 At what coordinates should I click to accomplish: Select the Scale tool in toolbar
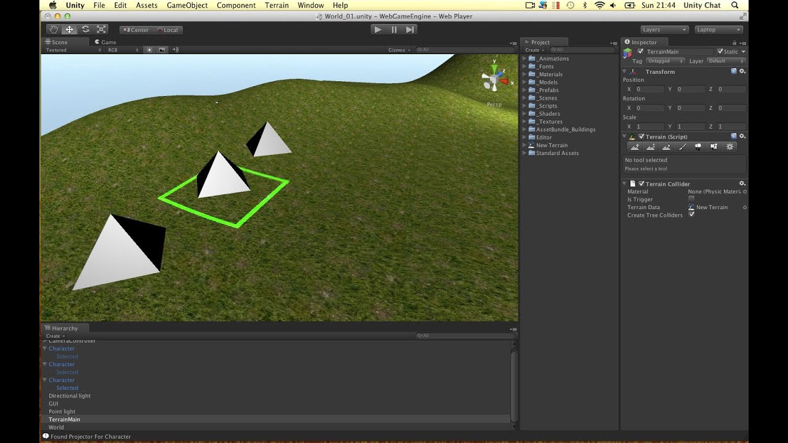pyautogui.click(x=102, y=30)
